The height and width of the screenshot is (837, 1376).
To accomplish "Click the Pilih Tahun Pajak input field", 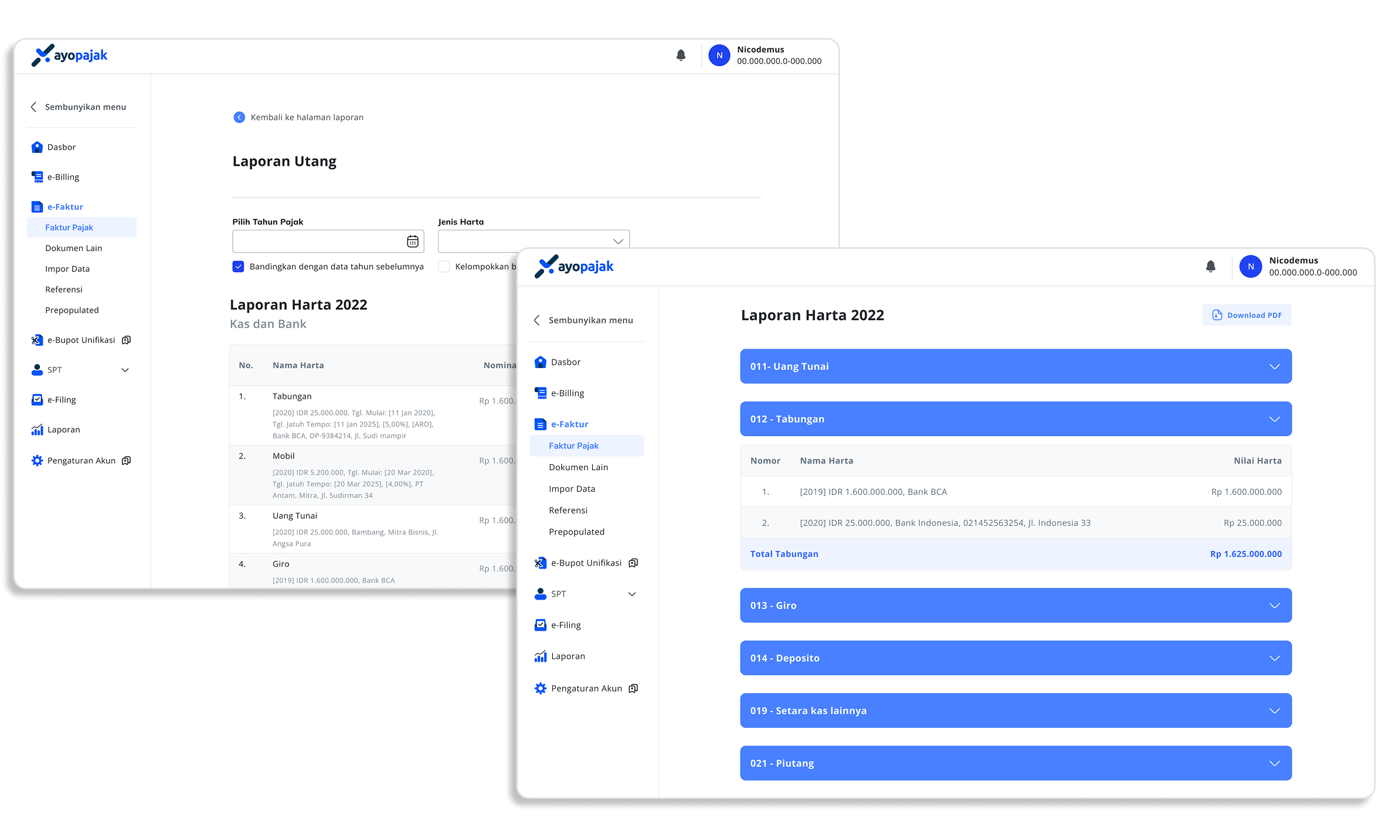I will (x=317, y=241).
